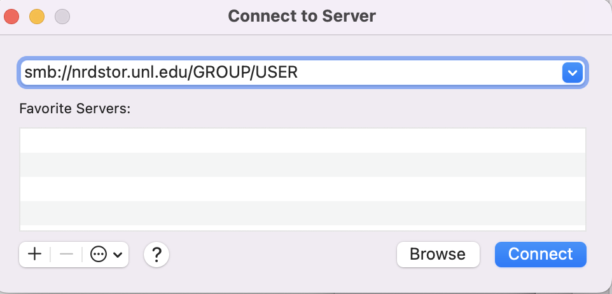Click the gray zoom window button
The image size is (612, 294).
coord(62,16)
